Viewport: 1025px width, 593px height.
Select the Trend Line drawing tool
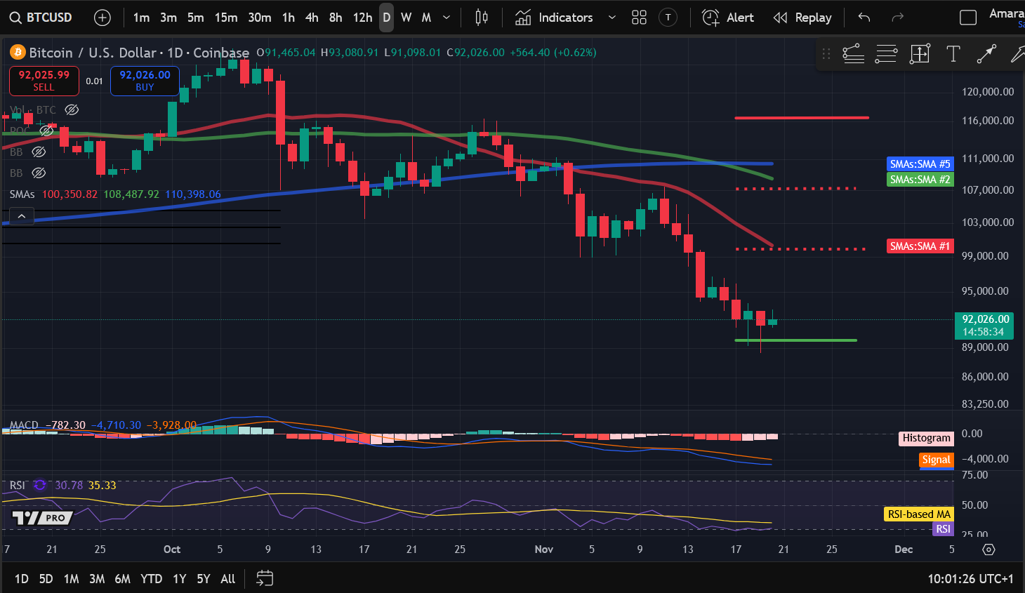point(853,53)
